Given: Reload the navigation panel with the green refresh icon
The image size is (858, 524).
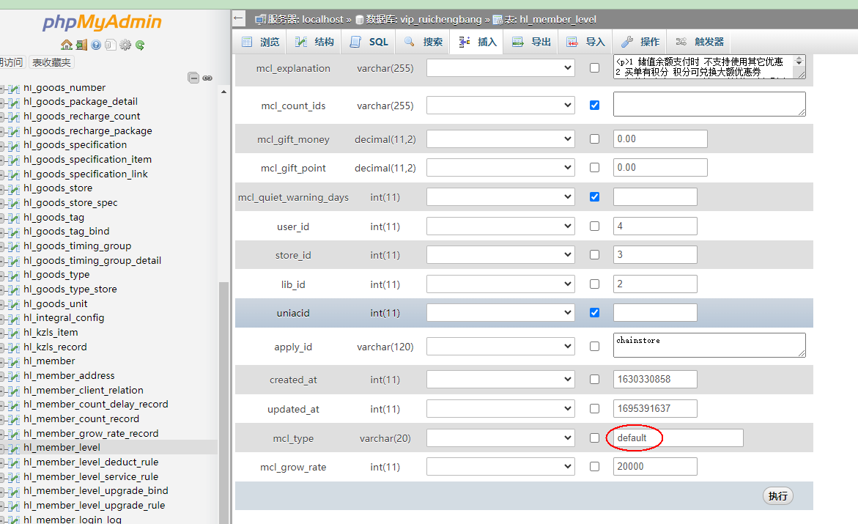Looking at the screenshot, I should pyautogui.click(x=140, y=45).
